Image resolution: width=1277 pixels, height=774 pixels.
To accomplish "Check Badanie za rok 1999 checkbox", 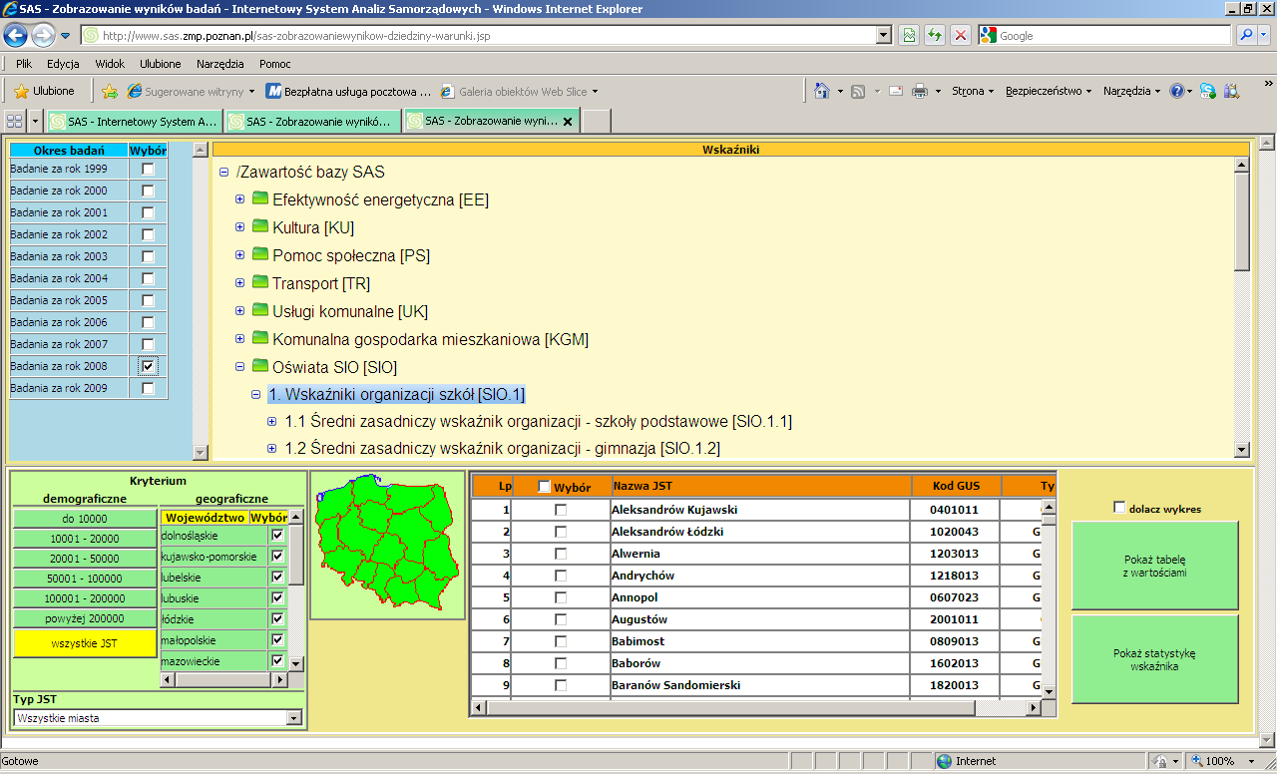I will (x=149, y=169).
